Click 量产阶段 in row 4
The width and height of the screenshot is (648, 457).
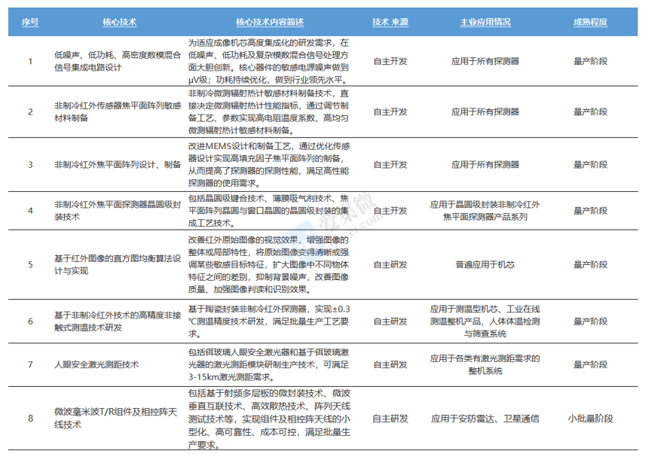pos(590,211)
